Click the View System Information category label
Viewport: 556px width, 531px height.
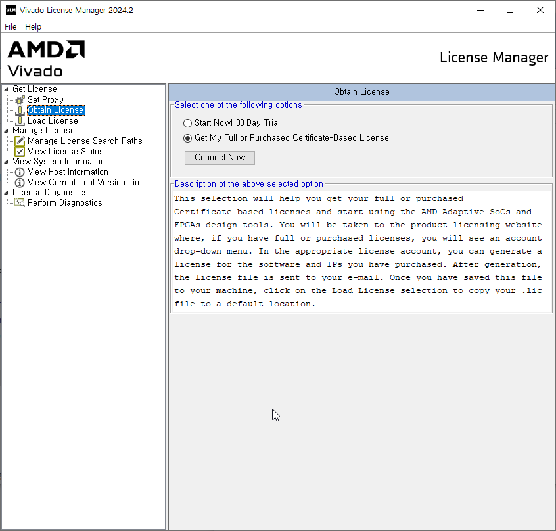pos(59,161)
